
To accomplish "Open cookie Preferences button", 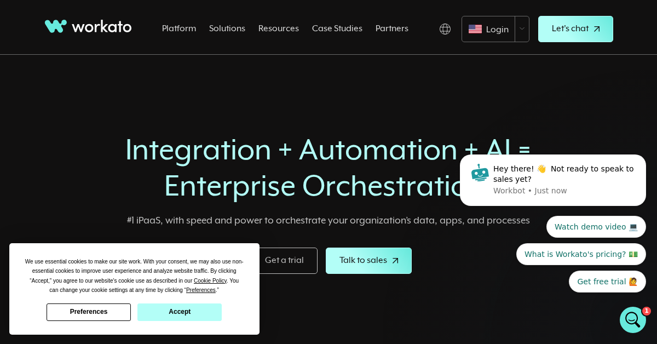I will click(x=89, y=312).
